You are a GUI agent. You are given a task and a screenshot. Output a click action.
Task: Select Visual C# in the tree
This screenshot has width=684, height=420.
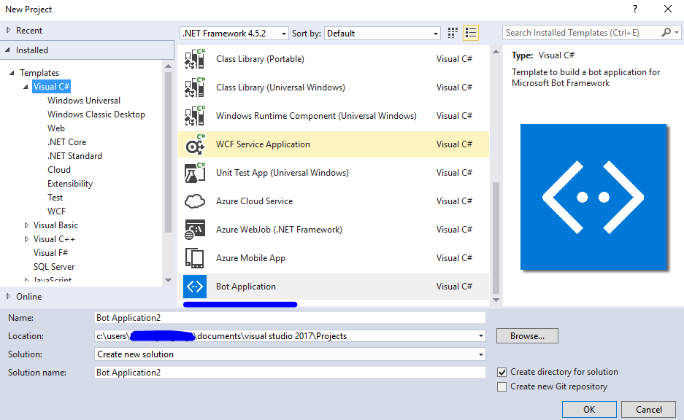point(52,87)
